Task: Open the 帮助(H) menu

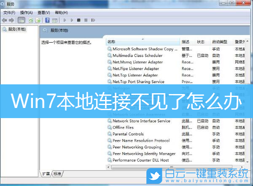Action: coord(61,13)
